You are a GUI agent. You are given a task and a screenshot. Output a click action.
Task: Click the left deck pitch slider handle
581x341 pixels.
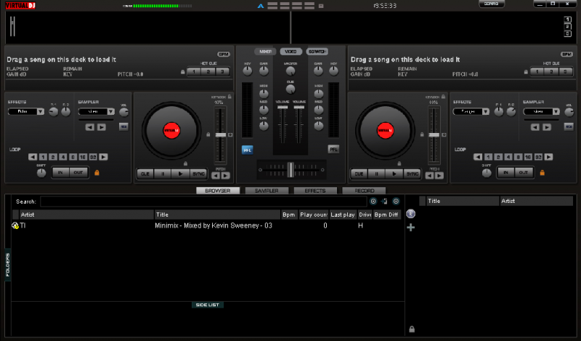pos(221,135)
